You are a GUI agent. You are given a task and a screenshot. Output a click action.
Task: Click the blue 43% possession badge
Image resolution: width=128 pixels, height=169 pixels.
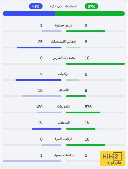36,6
